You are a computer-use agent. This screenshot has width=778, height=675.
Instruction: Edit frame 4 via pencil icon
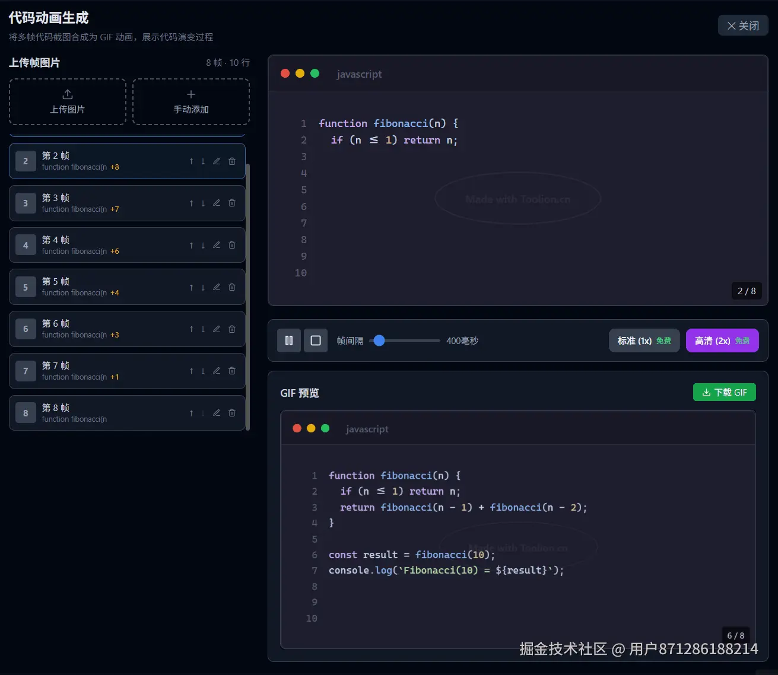(x=217, y=246)
